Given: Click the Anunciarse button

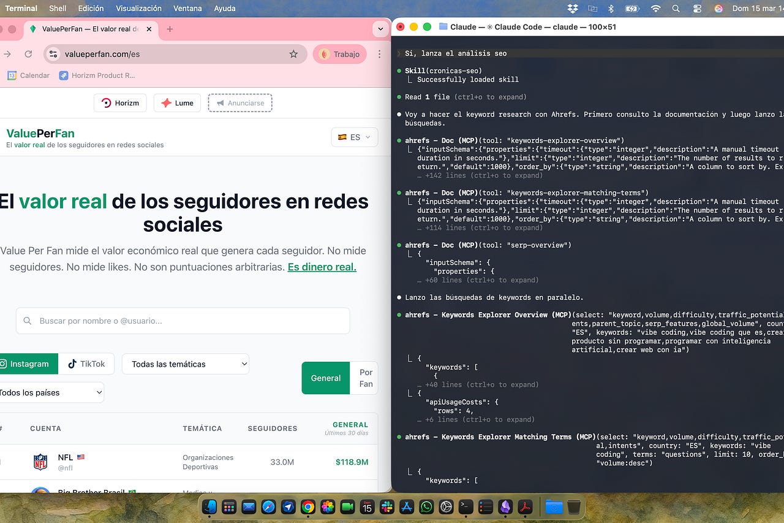Looking at the screenshot, I should [240, 103].
